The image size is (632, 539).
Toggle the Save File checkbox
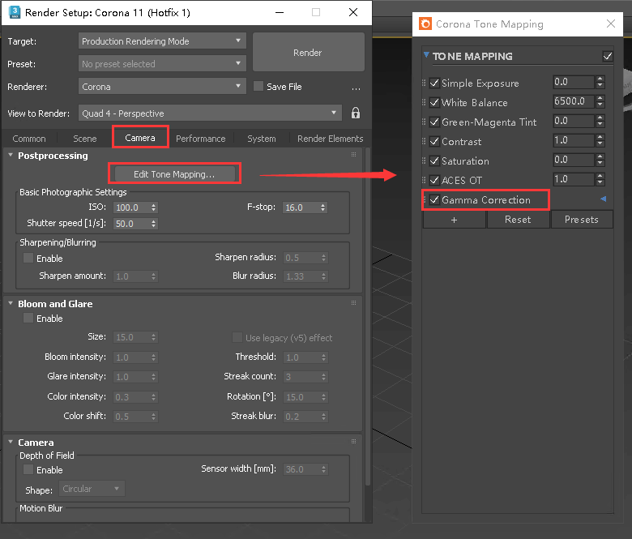point(258,87)
